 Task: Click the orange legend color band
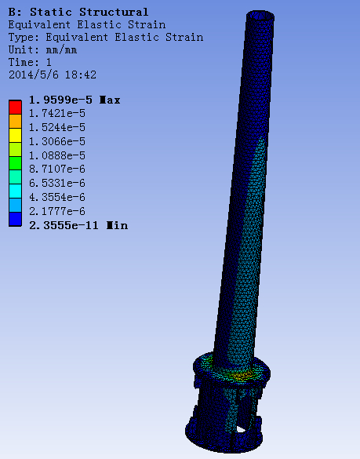point(15,121)
